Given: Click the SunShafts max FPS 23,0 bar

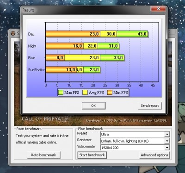Looking at the screenshot, I should (x=92, y=70).
